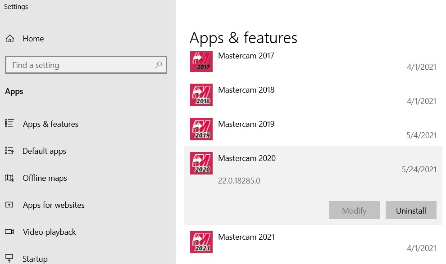Uninstall Mastercam 2020

click(411, 210)
